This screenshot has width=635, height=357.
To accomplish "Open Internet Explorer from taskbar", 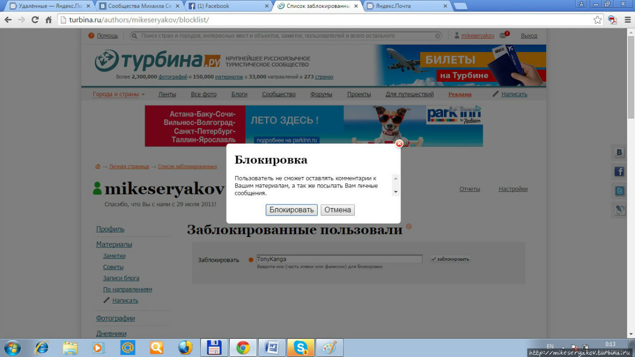I will click(41, 348).
